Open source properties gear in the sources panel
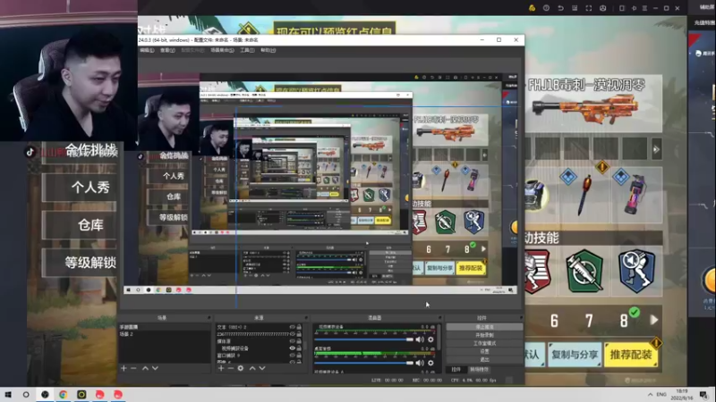Image resolution: width=716 pixels, height=402 pixels. tap(241, 368)
